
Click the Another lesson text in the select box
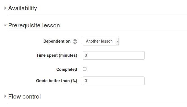(x=99, y=41)
